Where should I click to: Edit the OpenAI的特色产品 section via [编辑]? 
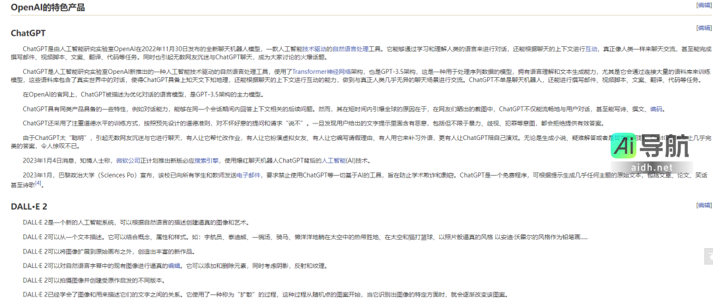click(x=704, y=5)
